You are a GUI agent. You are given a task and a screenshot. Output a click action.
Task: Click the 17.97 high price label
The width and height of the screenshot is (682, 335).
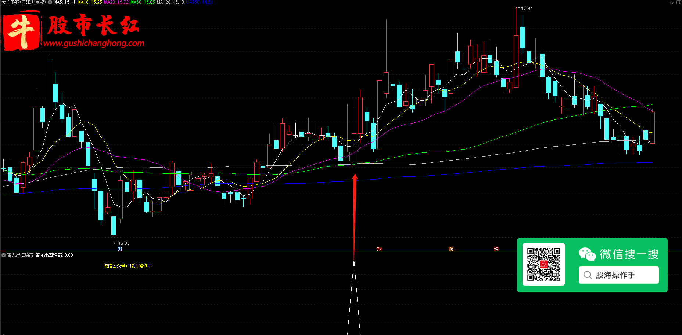pyautogui.click(x=527, y=8)
